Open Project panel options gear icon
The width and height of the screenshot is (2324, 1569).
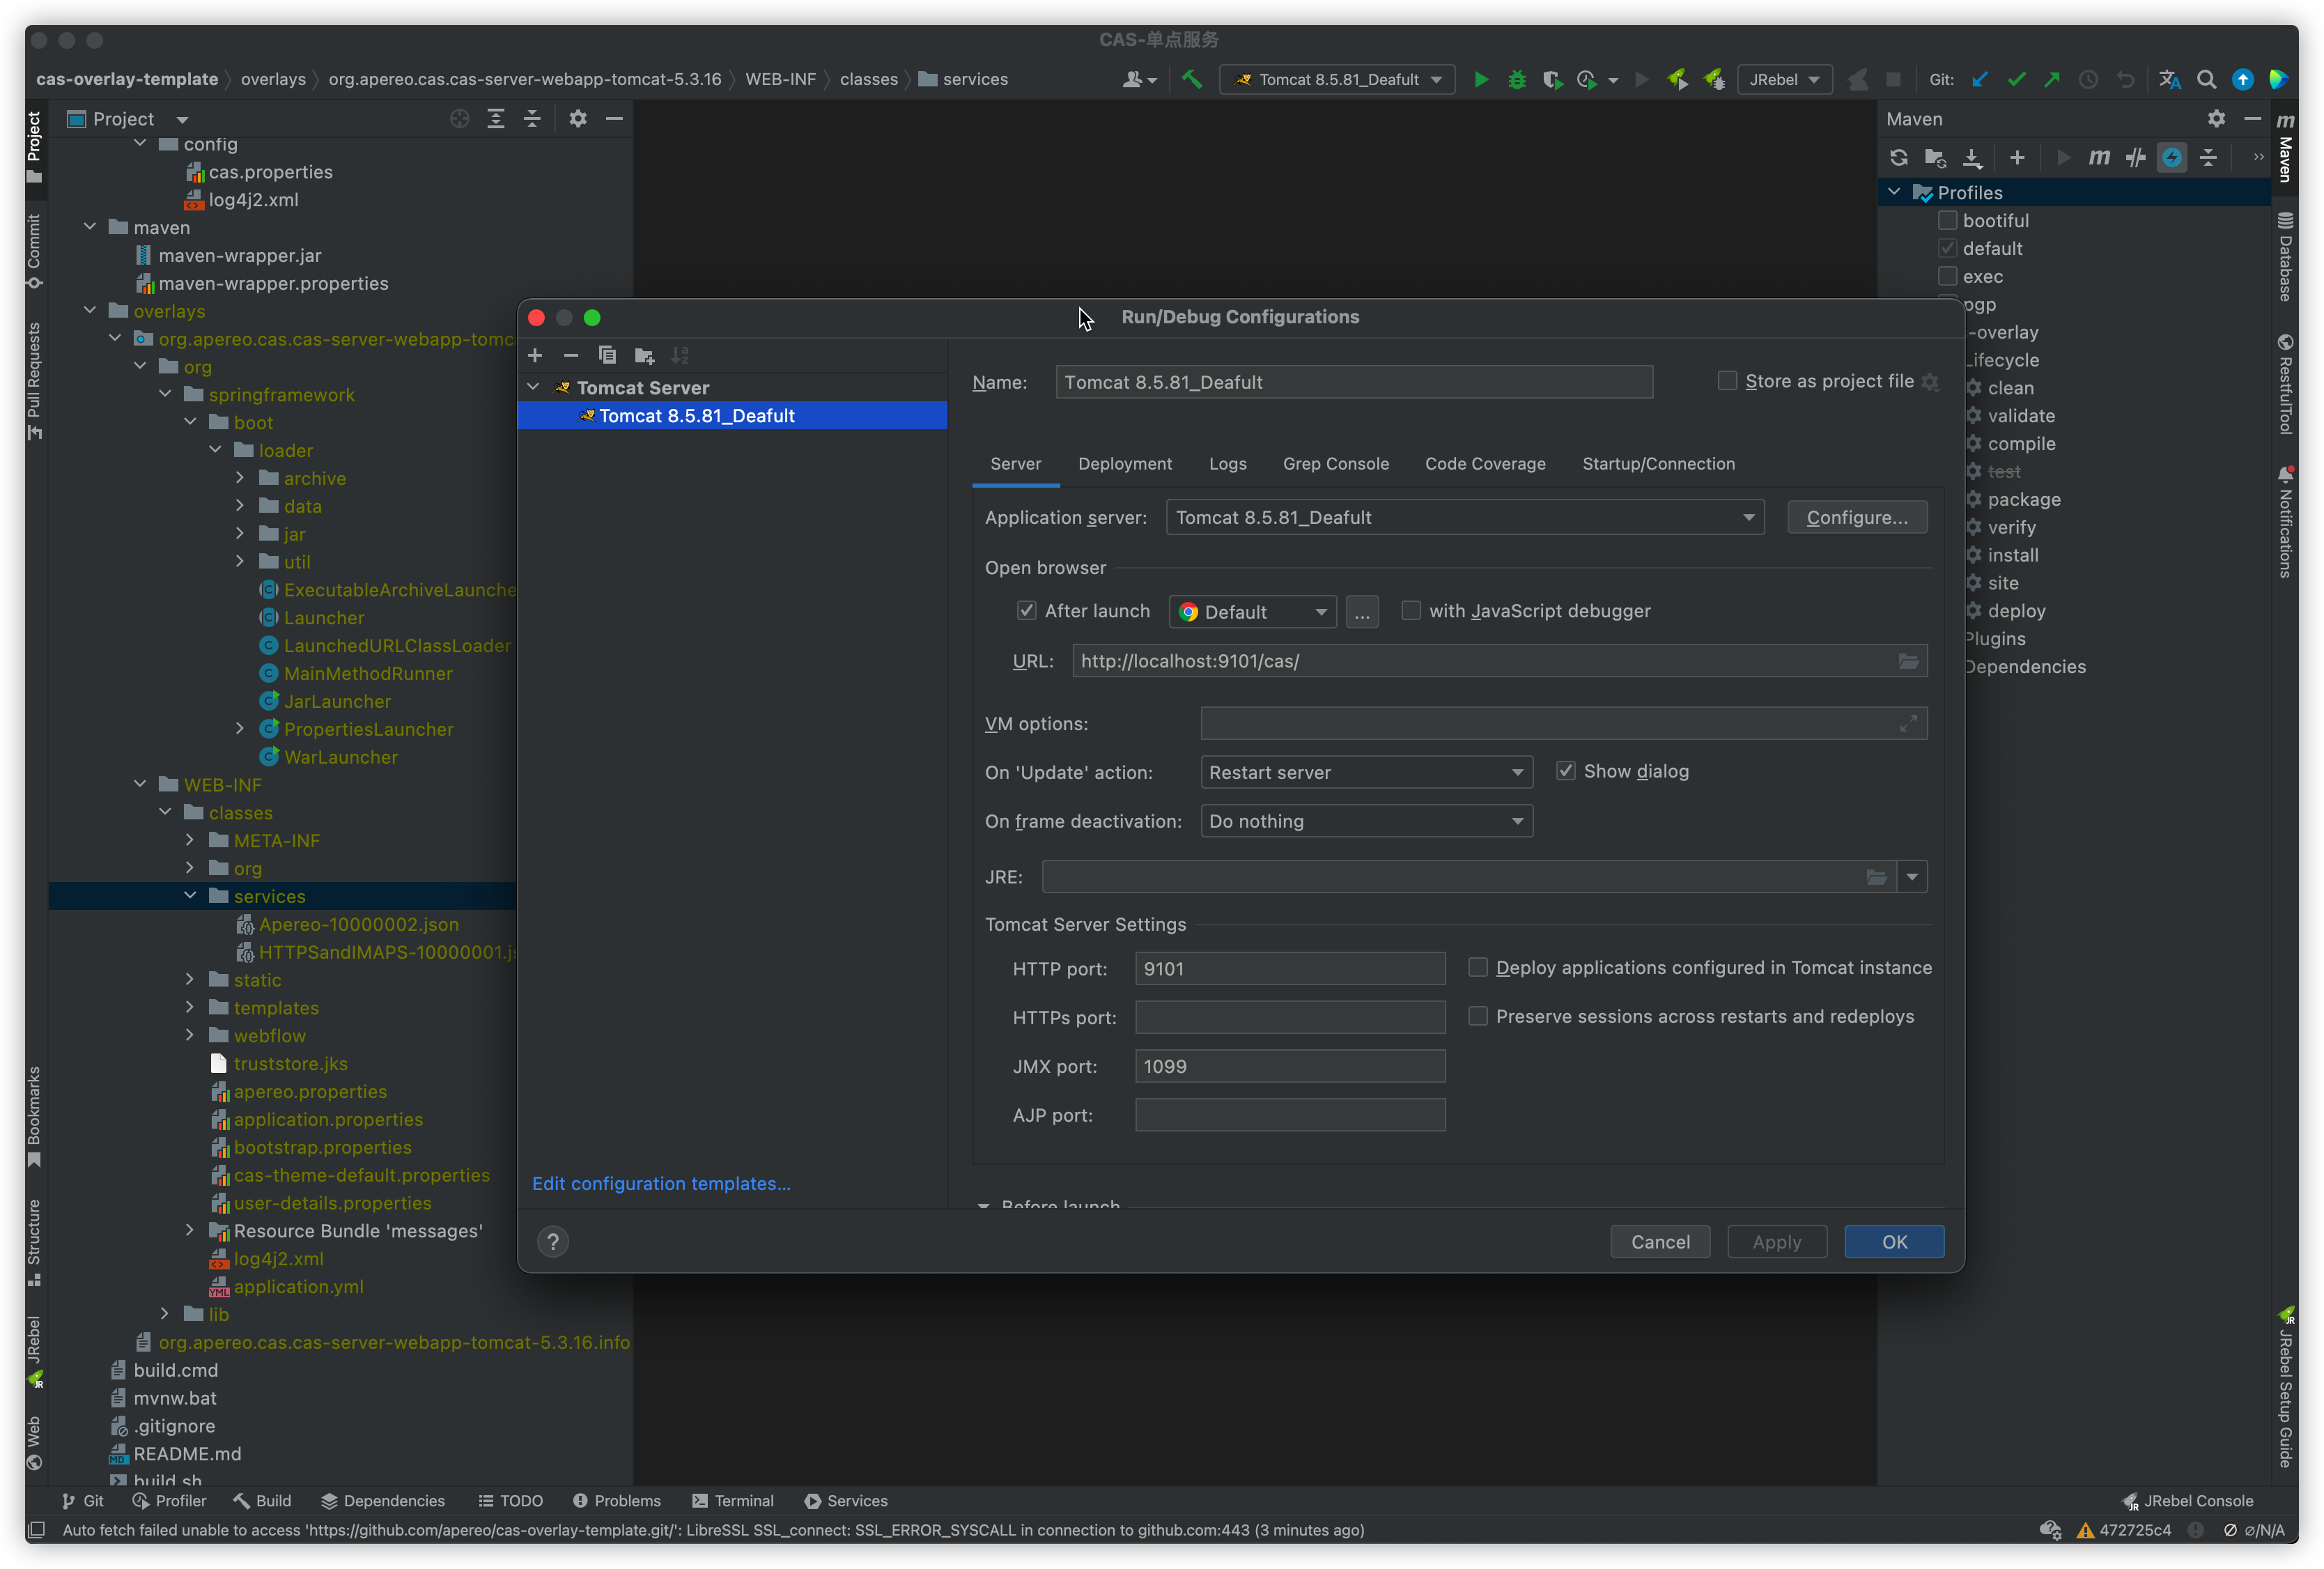(578, 119)
